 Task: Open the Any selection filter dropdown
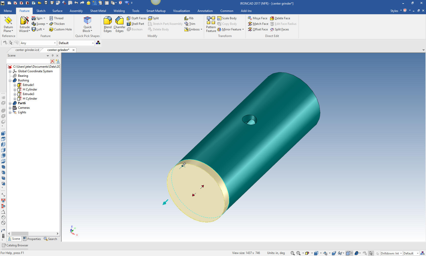[55, 43]
